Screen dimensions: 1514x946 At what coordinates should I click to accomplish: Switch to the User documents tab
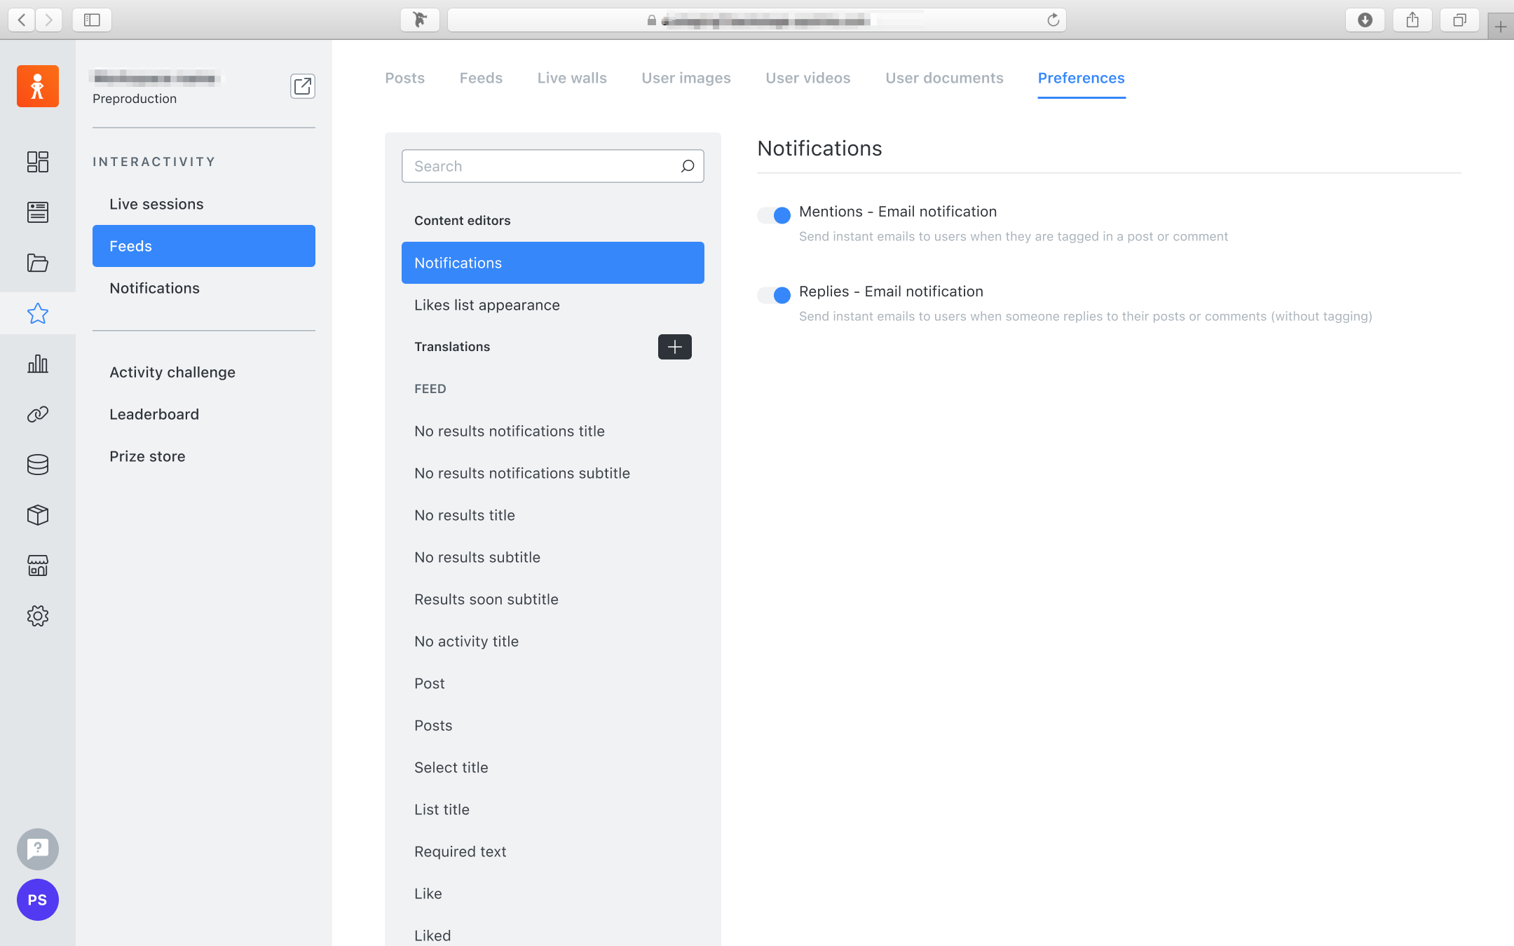pyautogui.click(x=944, y=78)
